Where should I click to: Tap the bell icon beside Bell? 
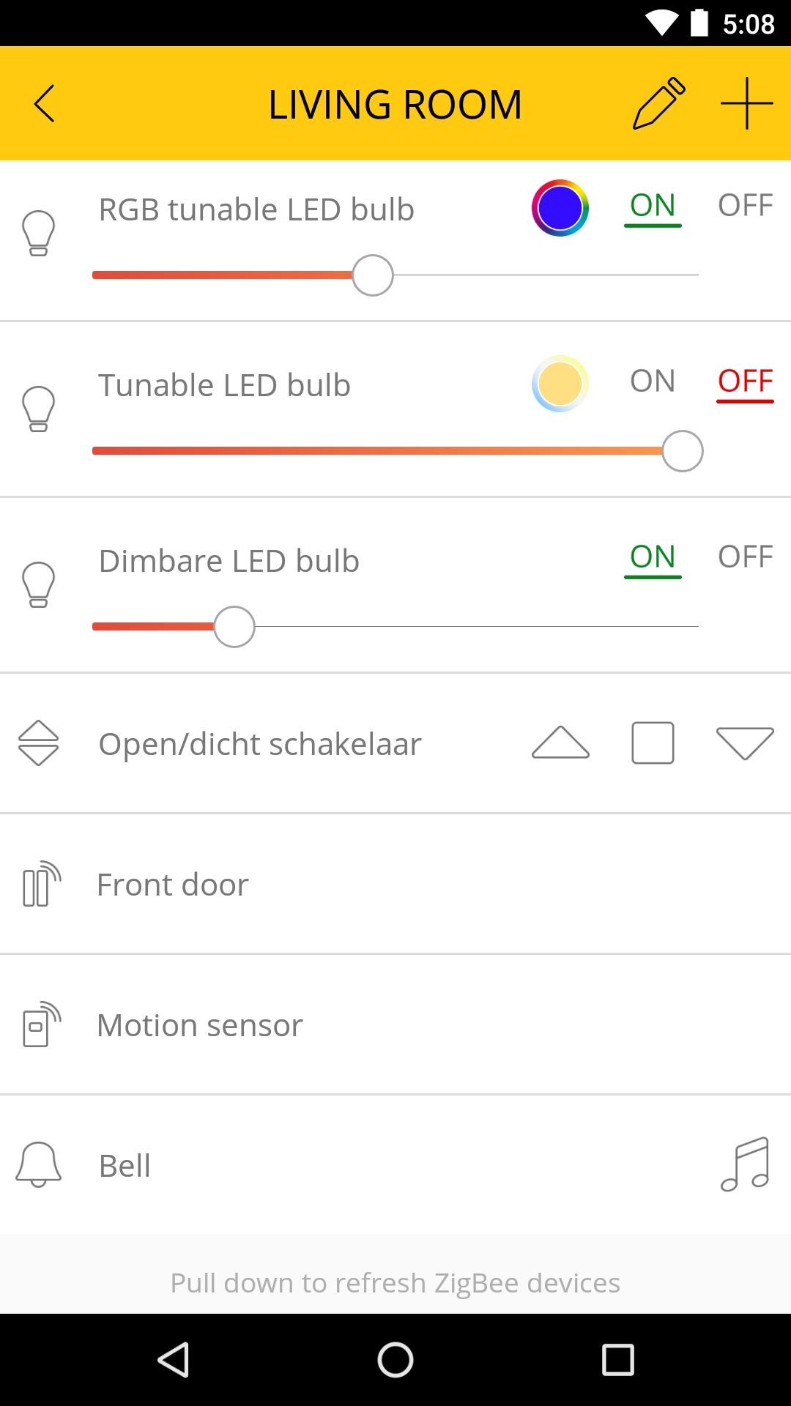[38, 1164]
